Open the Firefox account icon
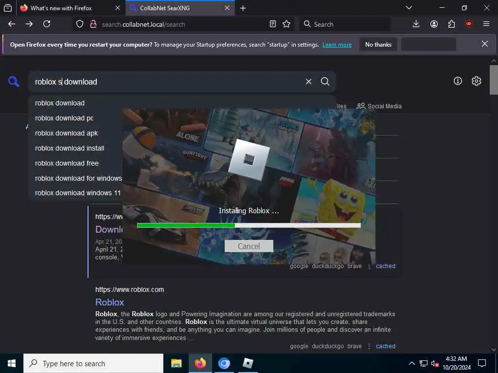The width and height of the screenshot is (498, 373). click(434, 24)
